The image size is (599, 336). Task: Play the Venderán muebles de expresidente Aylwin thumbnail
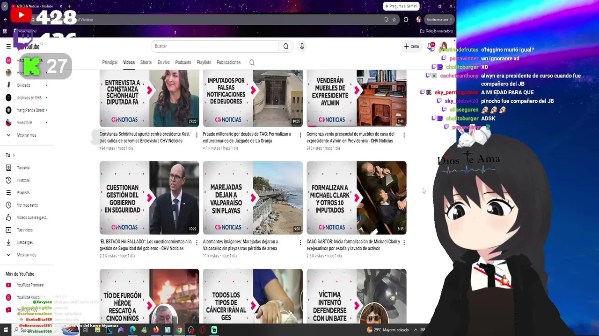coord(357,98)
